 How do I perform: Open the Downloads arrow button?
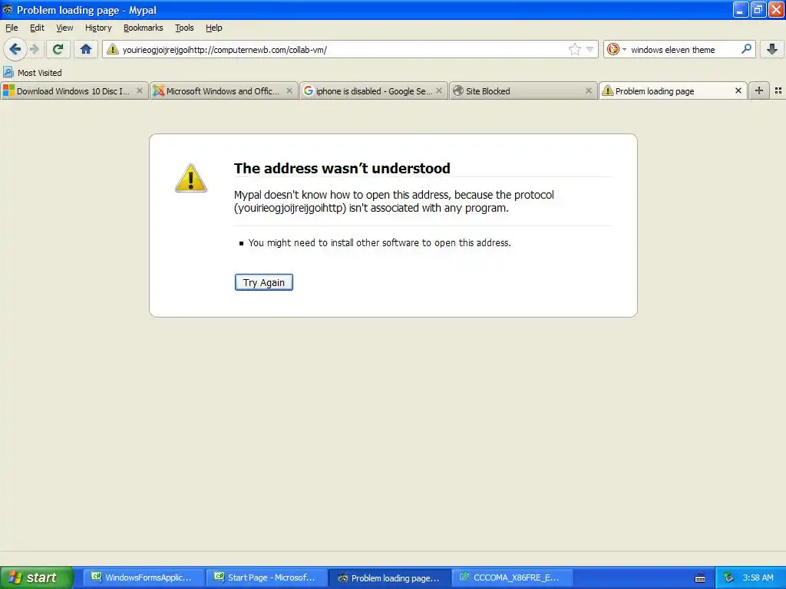772,49
